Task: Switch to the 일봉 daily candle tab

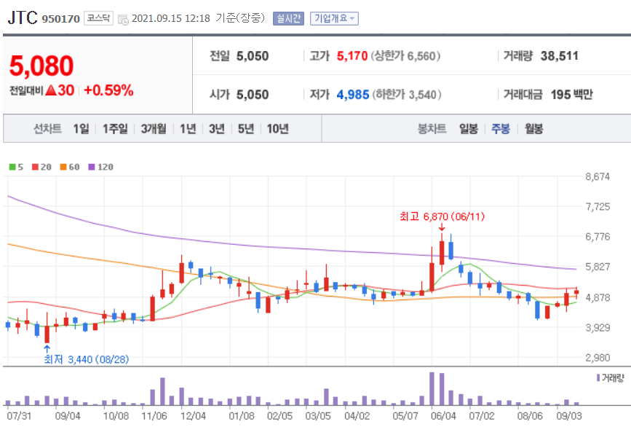Action: click(467, 128)
